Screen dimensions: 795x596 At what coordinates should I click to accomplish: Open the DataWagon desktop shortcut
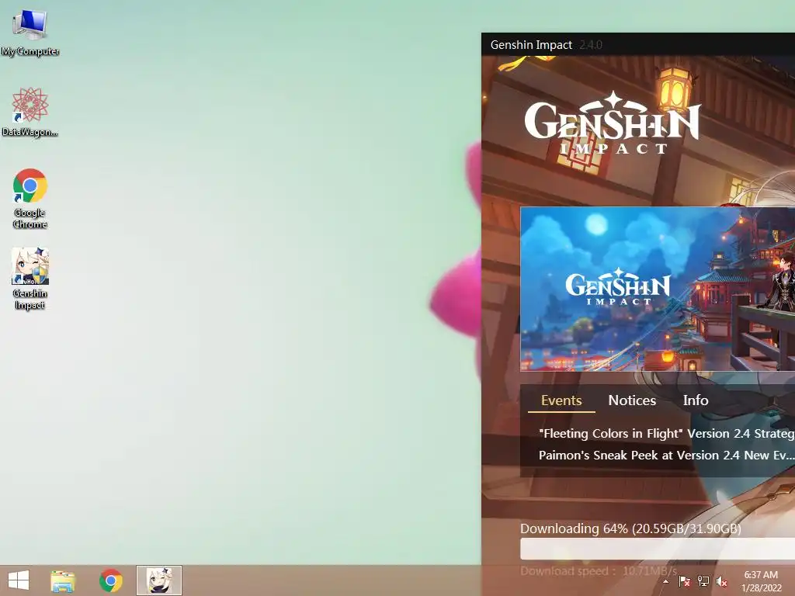[30, 112]
